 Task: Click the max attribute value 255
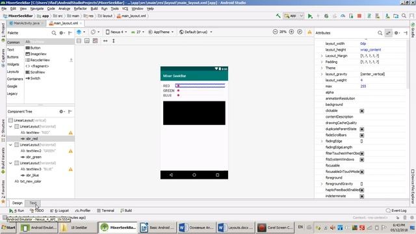coord(363,86)
